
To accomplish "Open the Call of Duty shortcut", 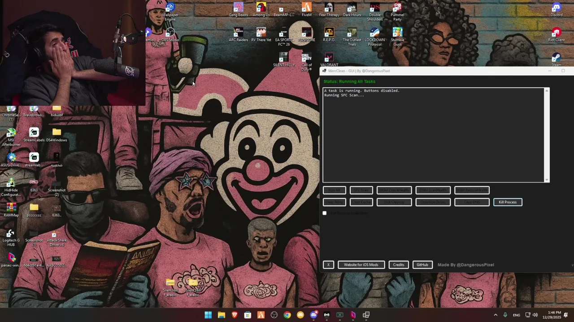I will [x=307, y=62].
